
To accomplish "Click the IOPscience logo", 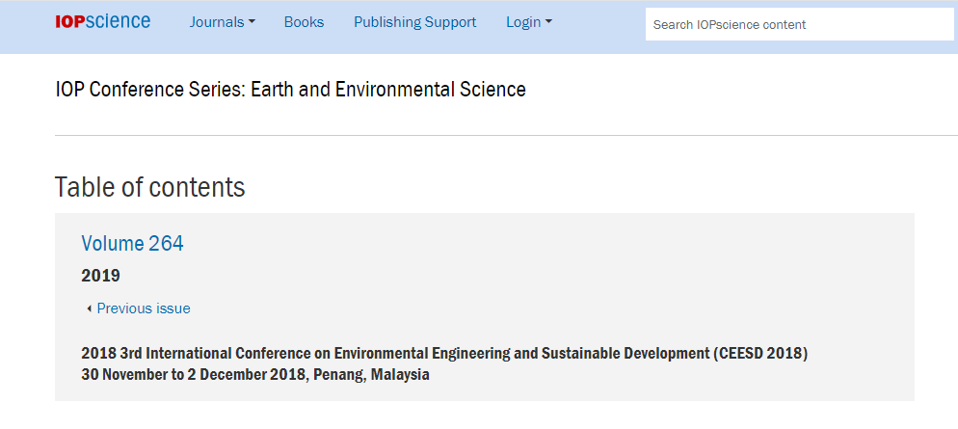I will [x=102, y=21].
